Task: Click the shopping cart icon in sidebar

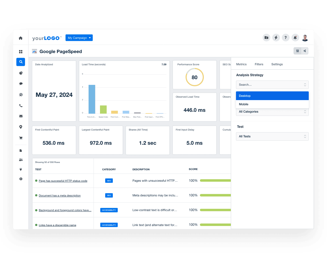Action: (x=21, y=138)
